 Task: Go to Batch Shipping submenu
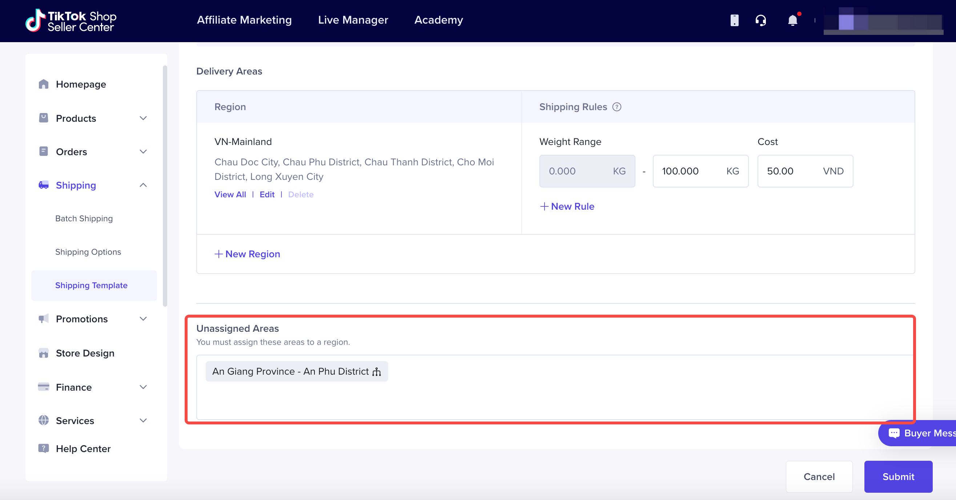point(84,218)
